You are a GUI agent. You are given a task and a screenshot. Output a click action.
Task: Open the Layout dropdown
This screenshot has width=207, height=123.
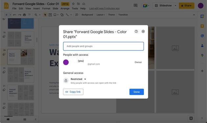101,15
